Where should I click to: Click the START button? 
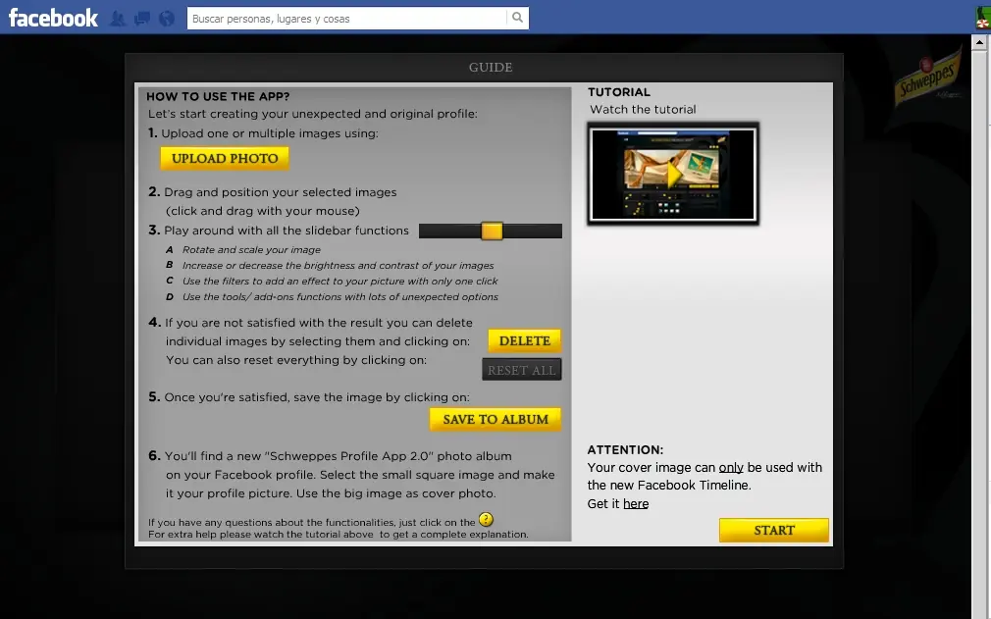pyautogui.click(x=773, y=530)
